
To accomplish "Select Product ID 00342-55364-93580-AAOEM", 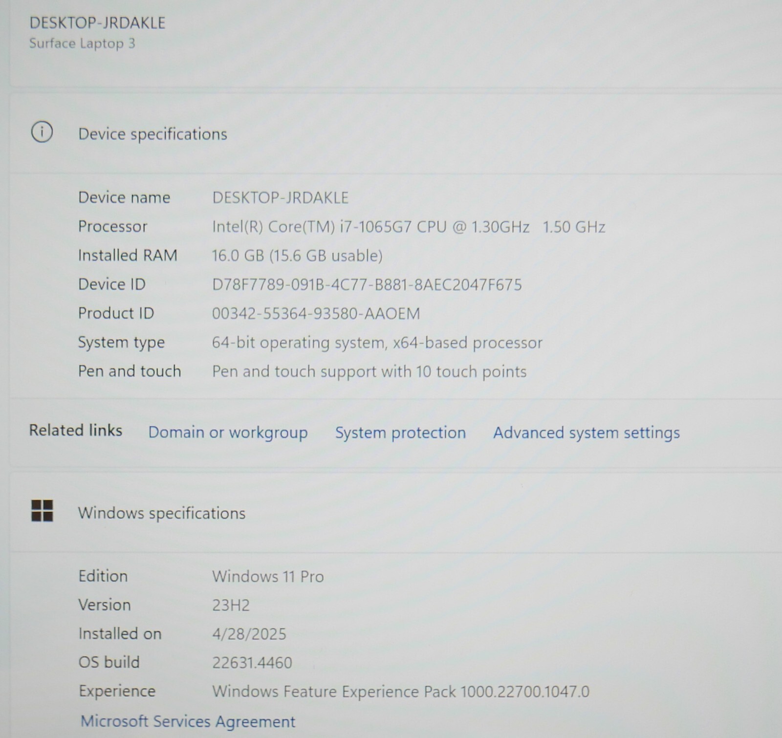I will (x=316, y=313).
